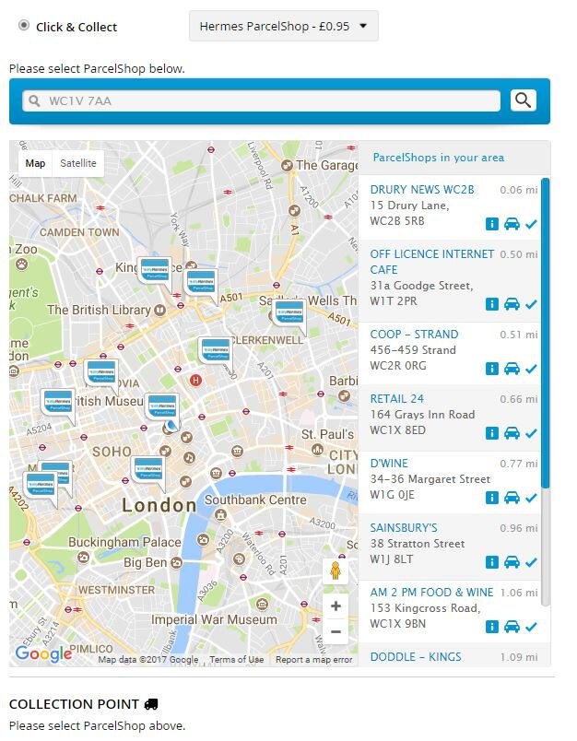Click the magnifier search button

click(x=524, y=100)
